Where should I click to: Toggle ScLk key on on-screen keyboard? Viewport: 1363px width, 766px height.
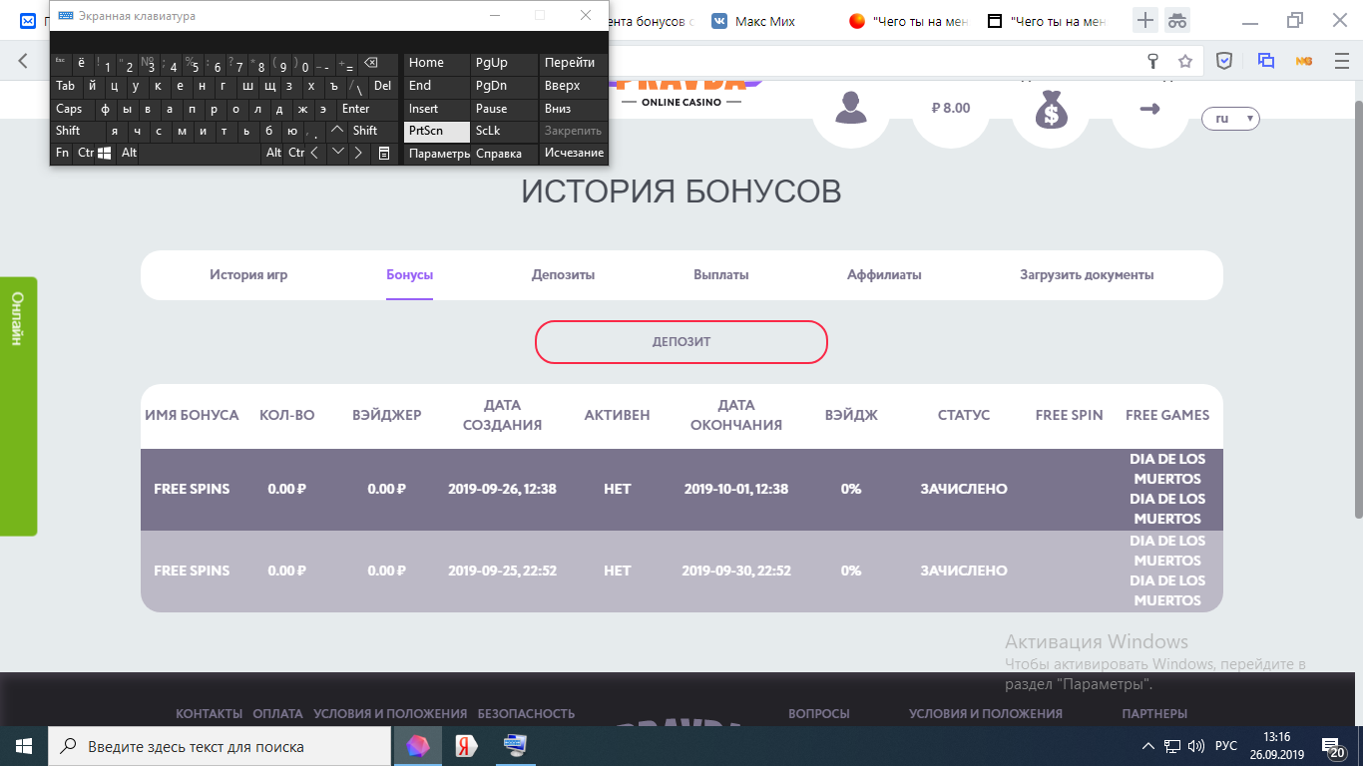(x=488, y=131)
